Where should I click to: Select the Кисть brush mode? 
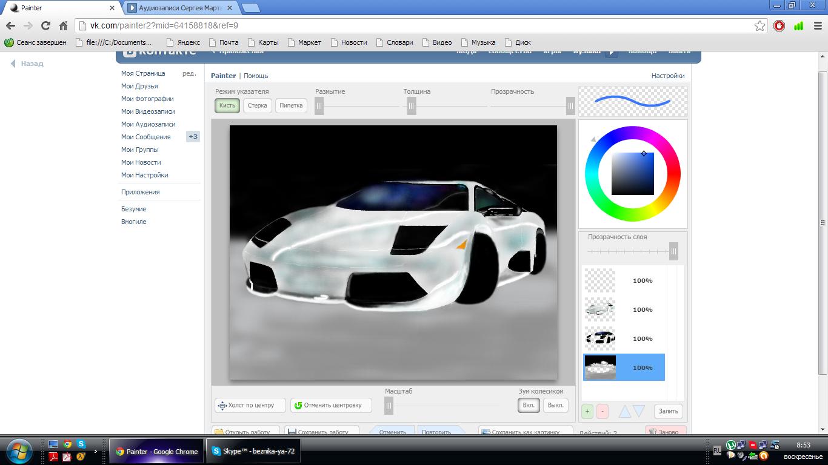coord(227,105)
